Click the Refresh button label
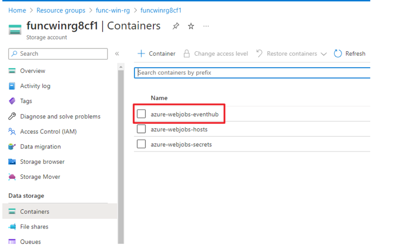 pyautogui.click(x=355, y=54)
